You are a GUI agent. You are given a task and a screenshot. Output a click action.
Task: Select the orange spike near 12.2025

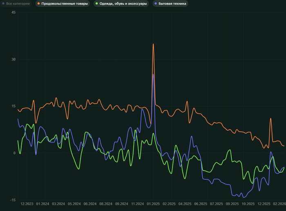coord(270,119)
